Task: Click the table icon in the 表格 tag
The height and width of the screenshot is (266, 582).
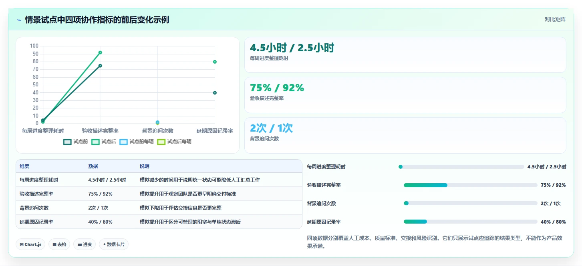Action: coord(54,244)
